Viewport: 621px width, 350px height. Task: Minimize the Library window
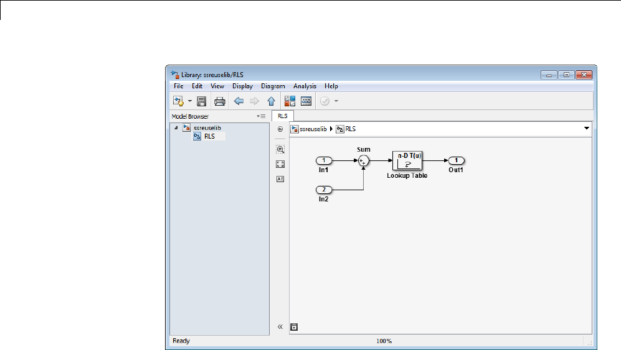point(549,75)
